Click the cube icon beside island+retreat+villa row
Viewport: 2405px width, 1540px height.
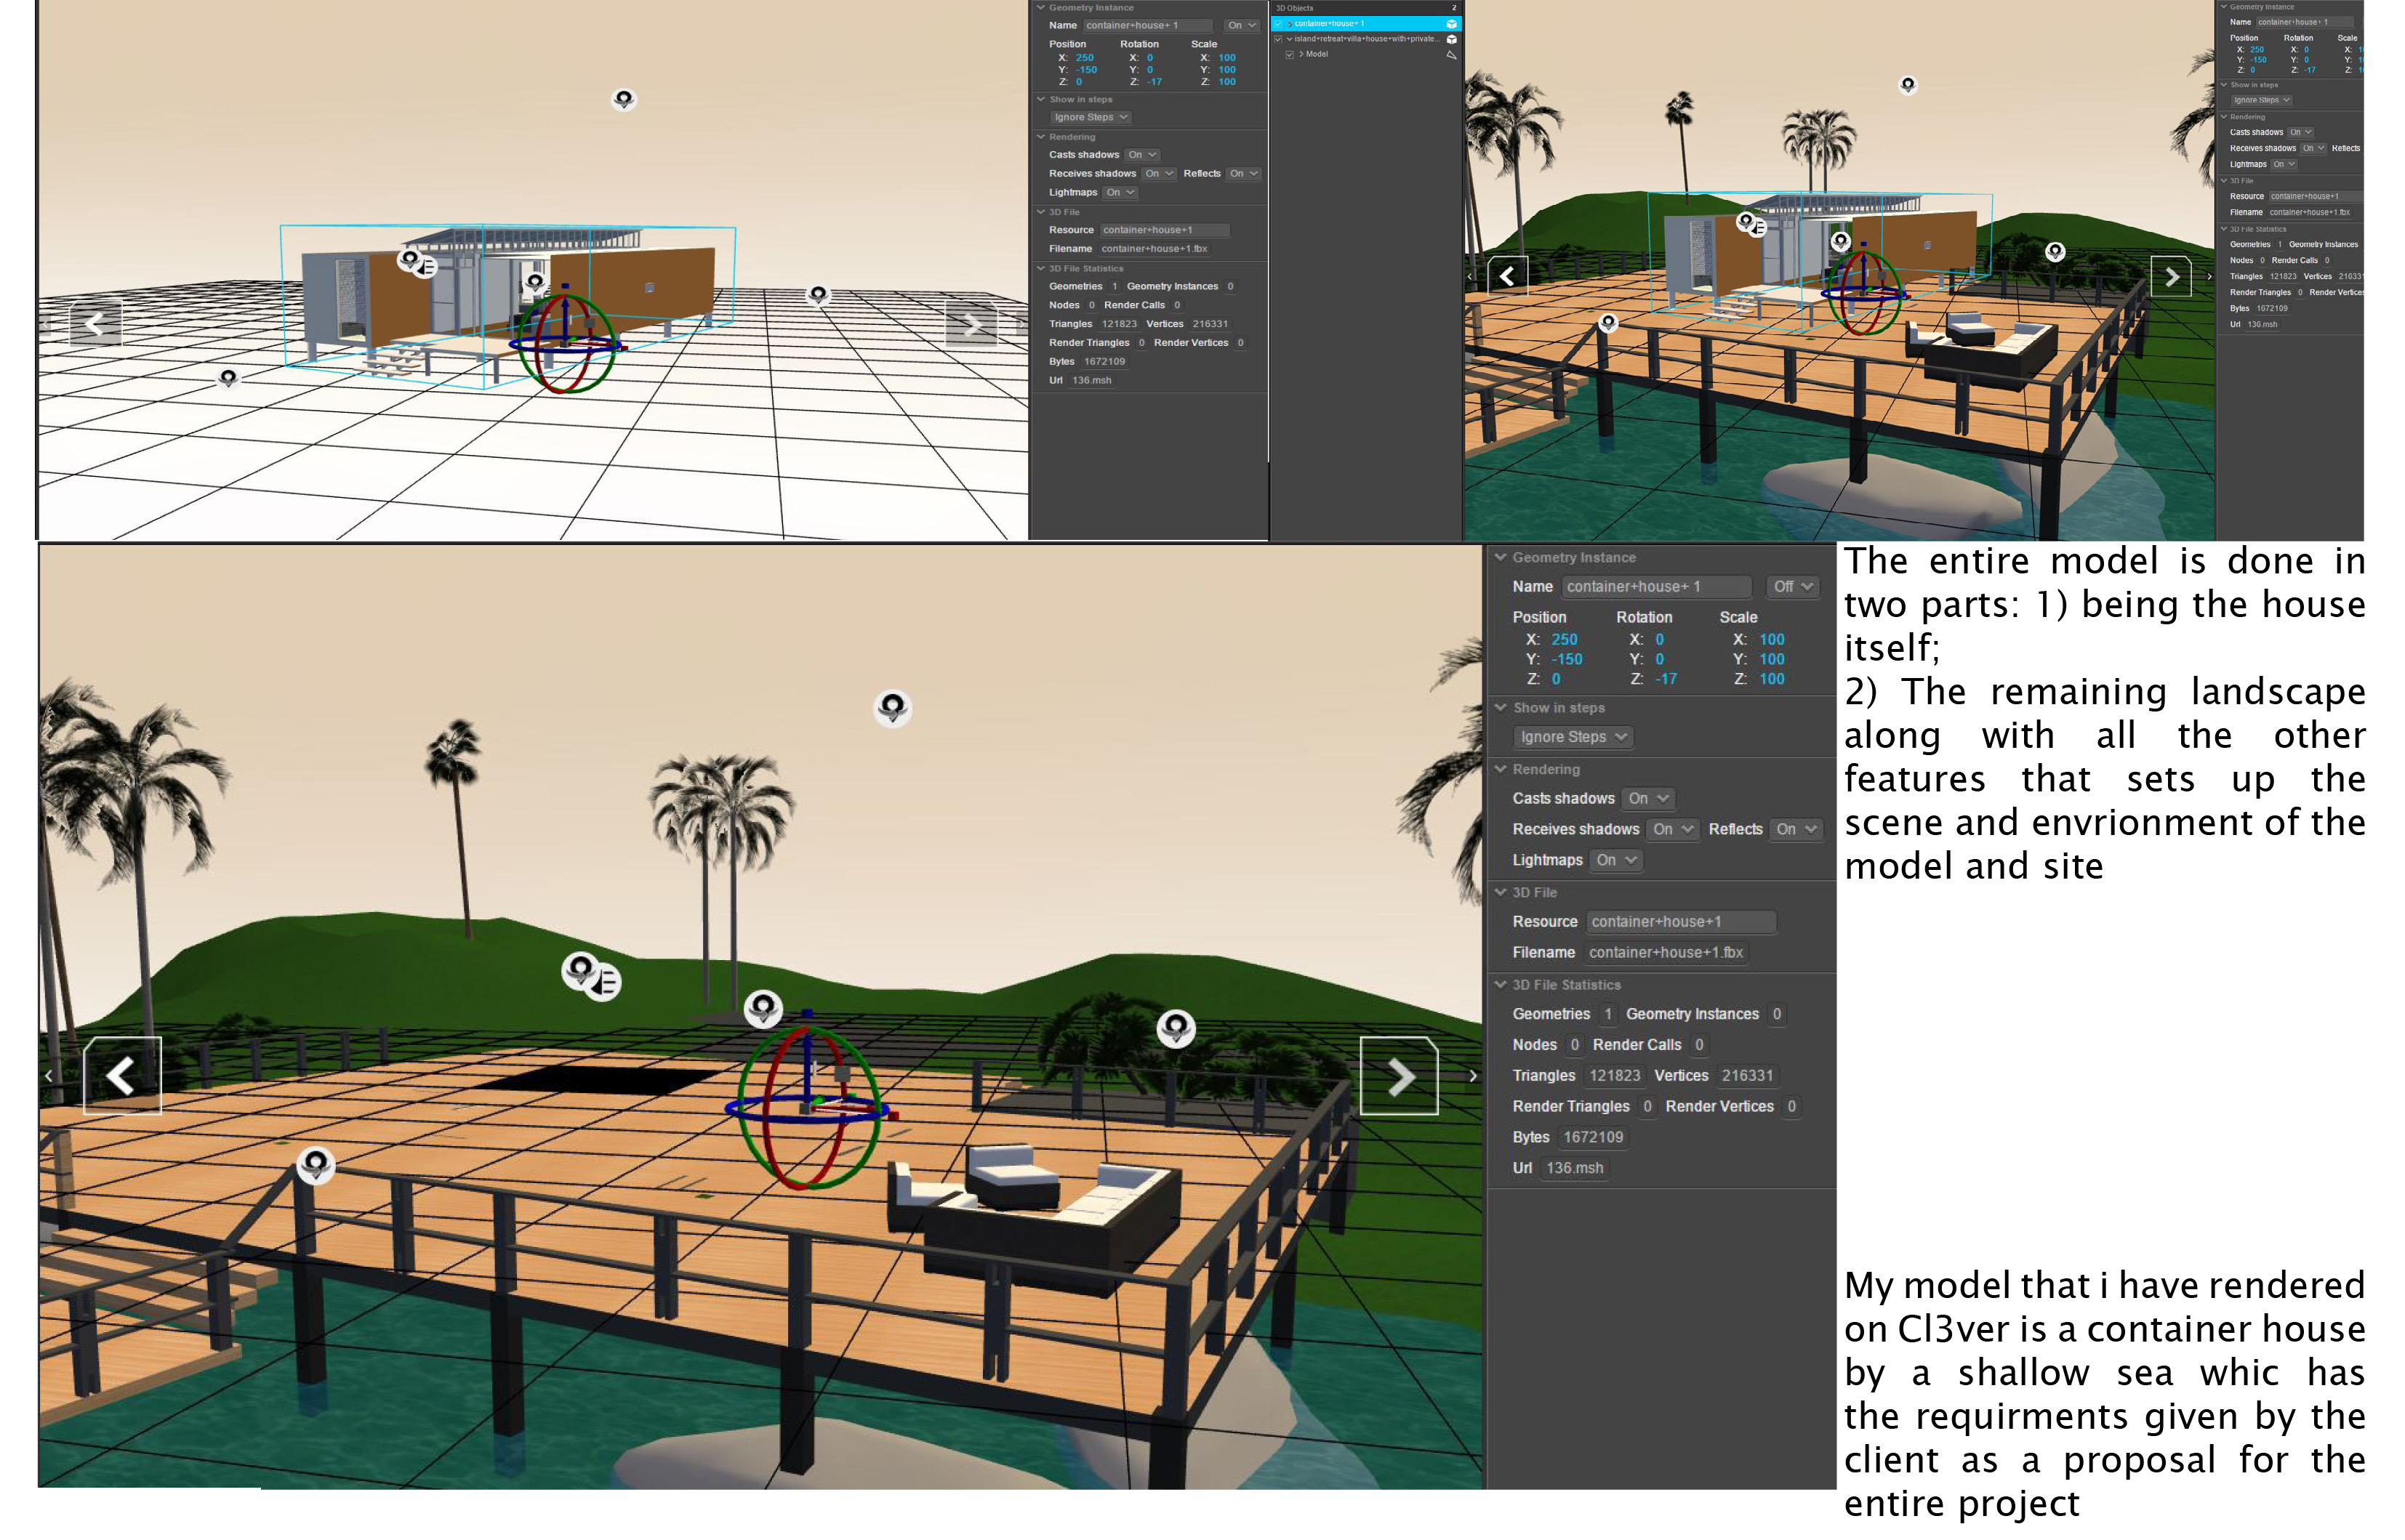tap(1452, 39)
